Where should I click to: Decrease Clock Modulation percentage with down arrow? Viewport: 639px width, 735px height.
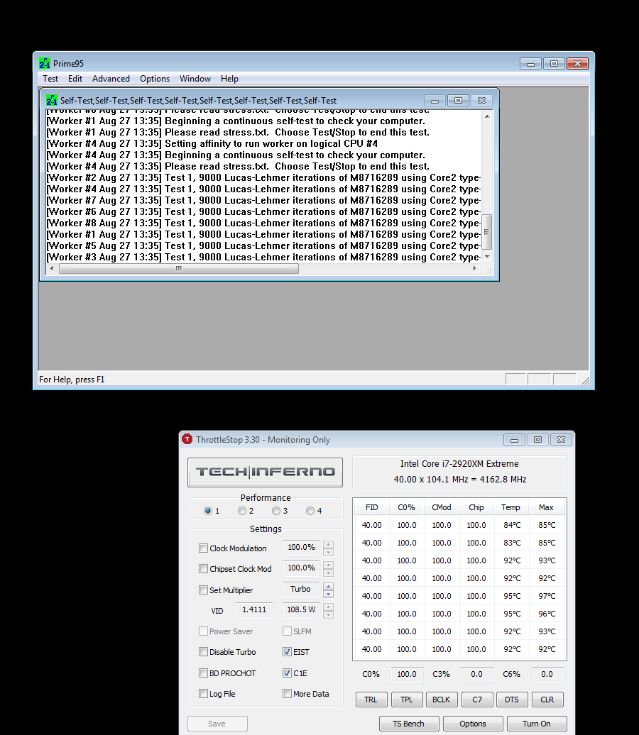click(329, 552)
